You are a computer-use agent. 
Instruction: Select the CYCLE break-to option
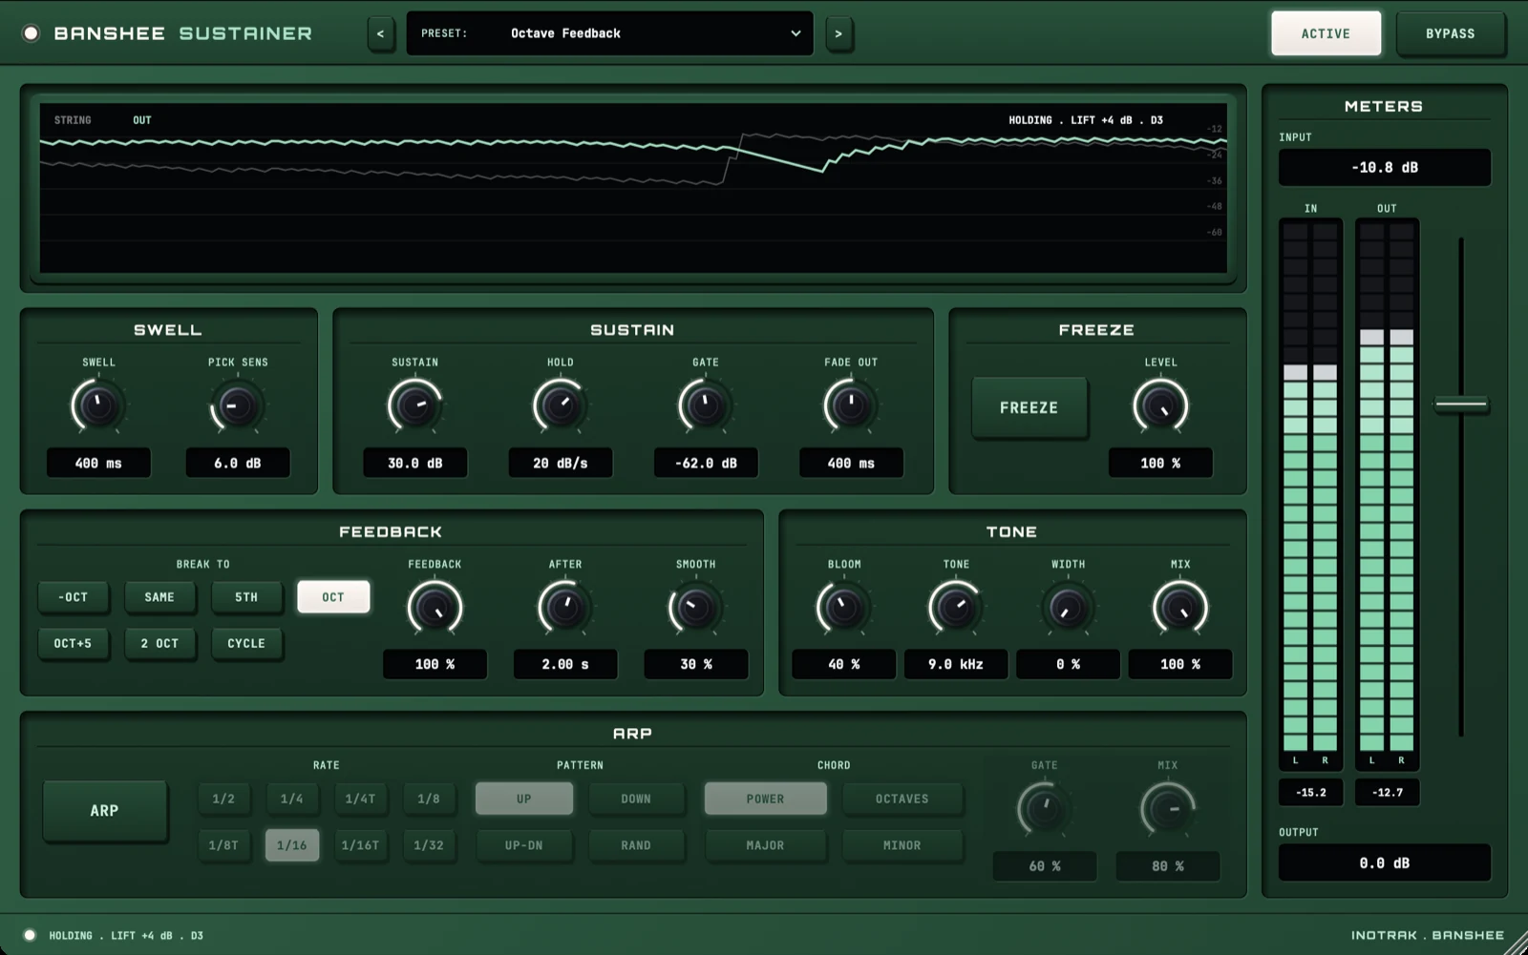point(246,643)
